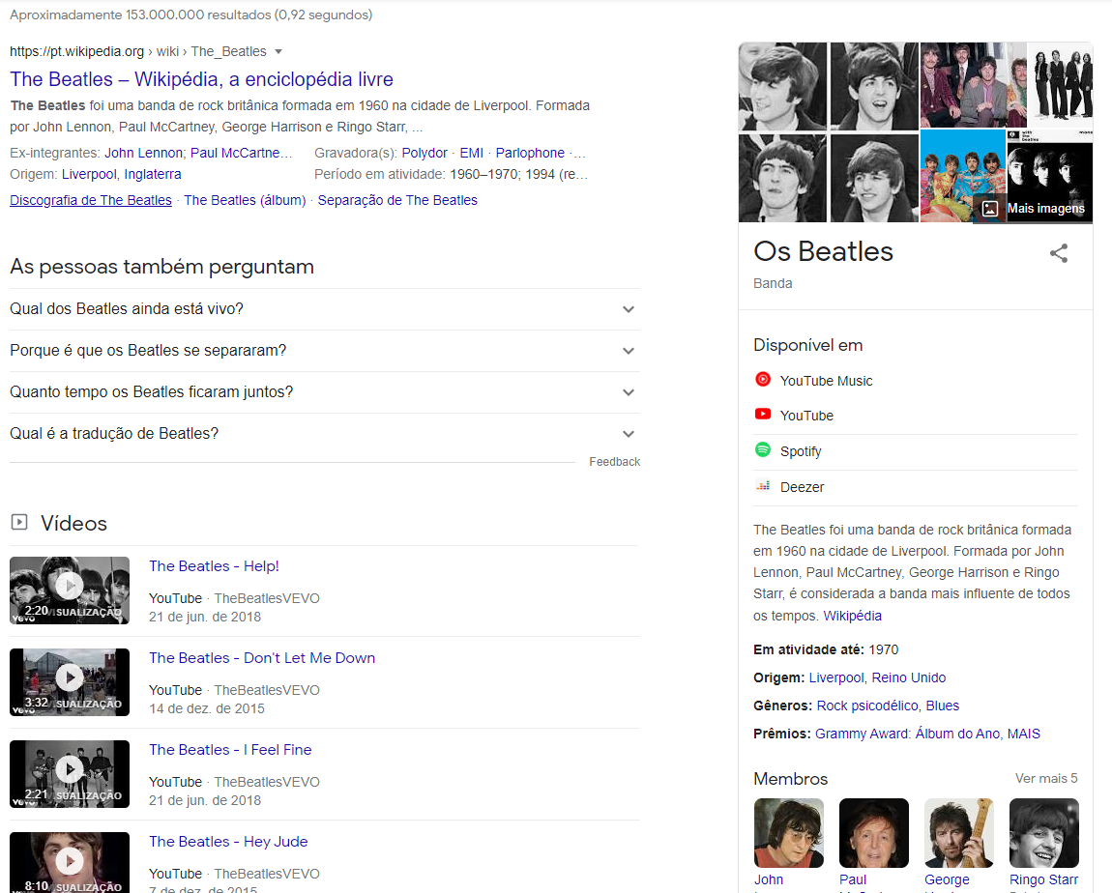Click MAIS in the Prêmios row

coord(1024,734)
